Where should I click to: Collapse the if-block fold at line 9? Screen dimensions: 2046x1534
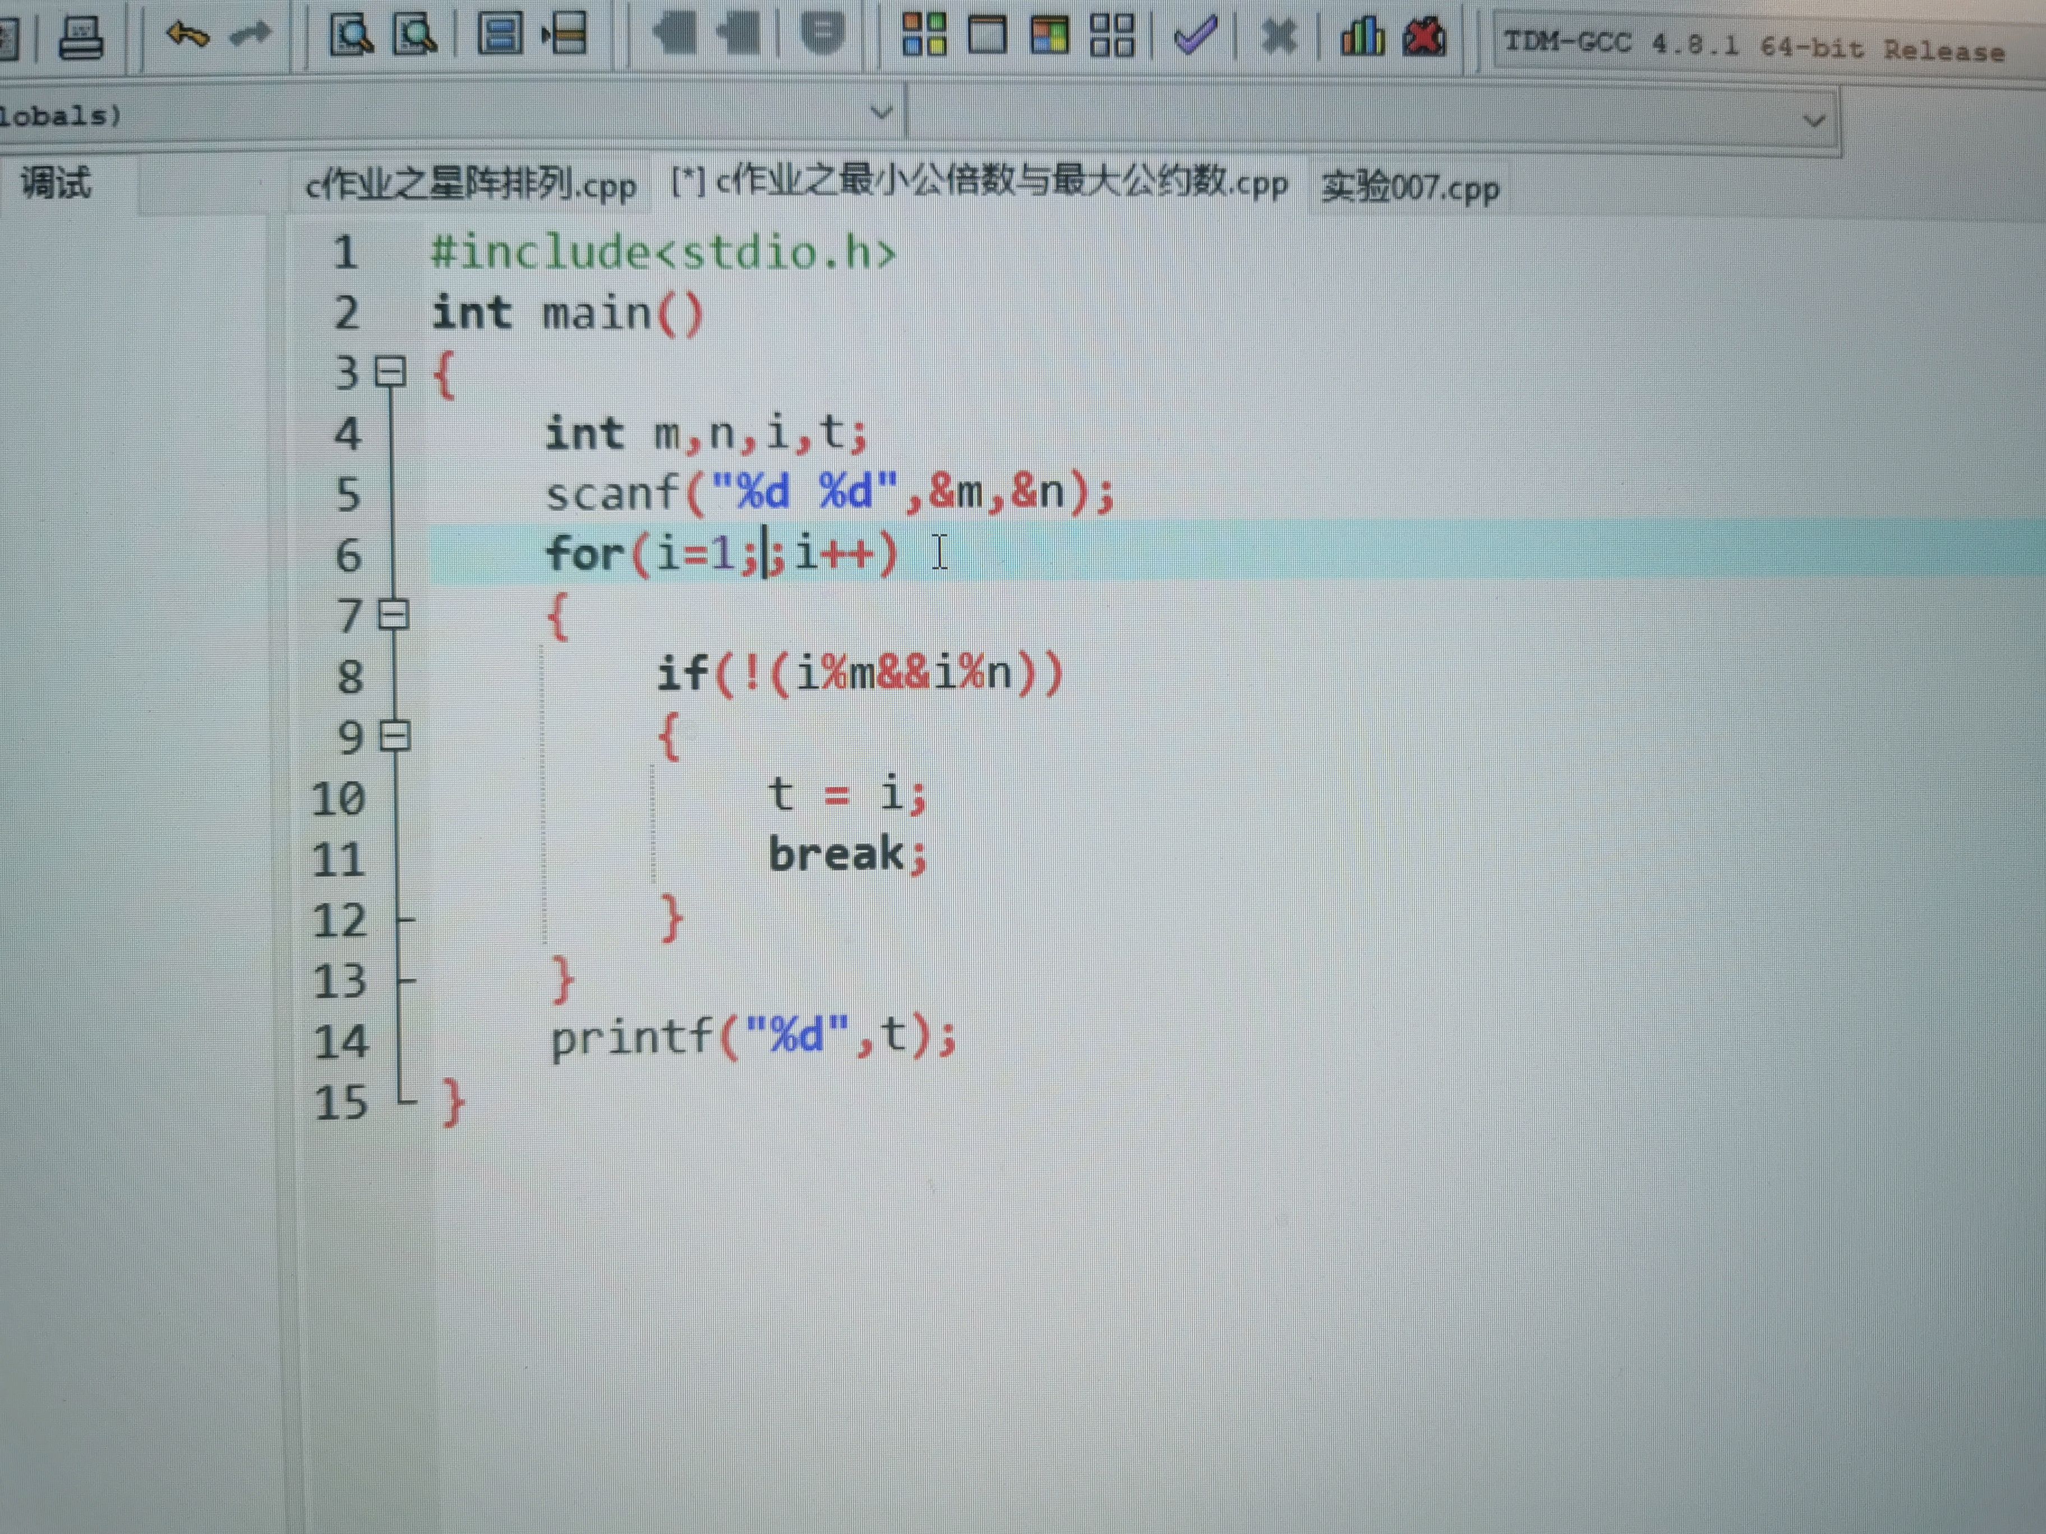pos(396,736)
